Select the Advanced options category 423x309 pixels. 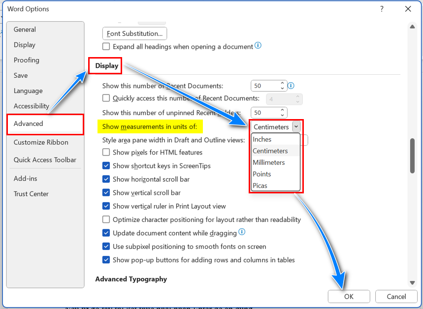coord(45,124)
